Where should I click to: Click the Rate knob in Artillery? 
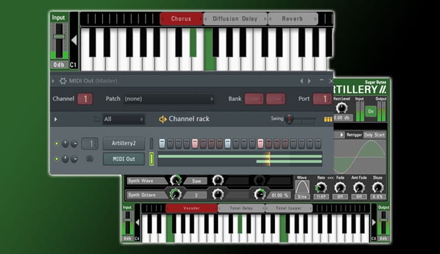(x=321, y=187)
